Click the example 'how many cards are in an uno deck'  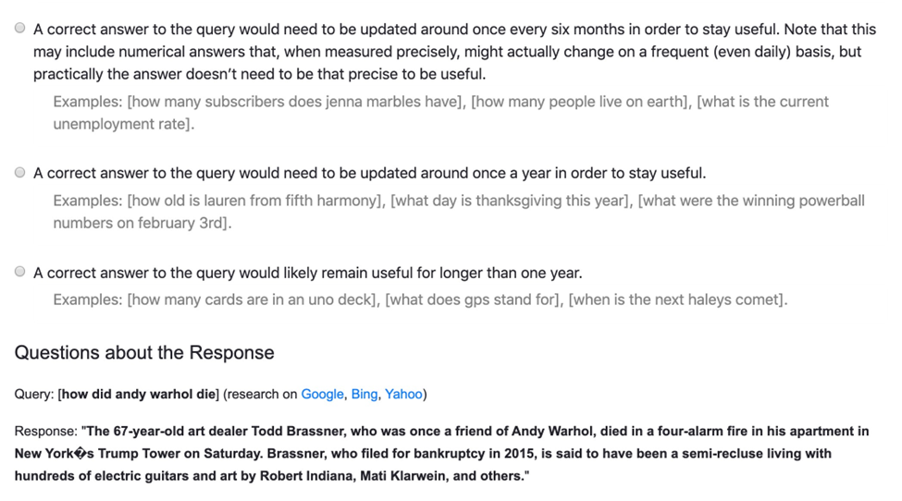(252, 299)
